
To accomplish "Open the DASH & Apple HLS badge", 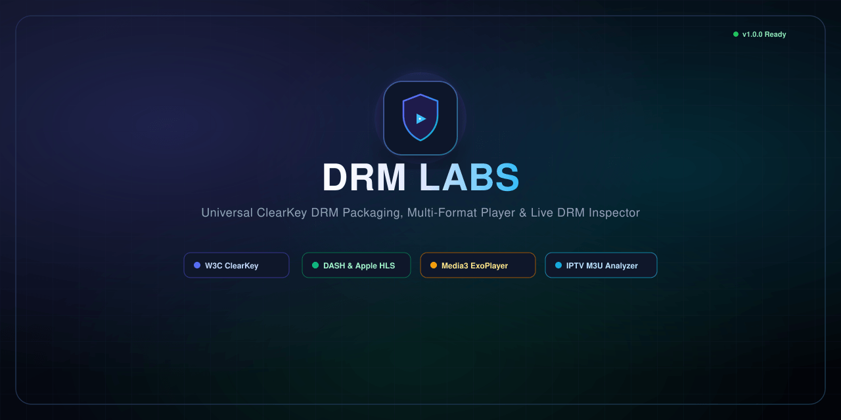I will (x=356, y=265).
